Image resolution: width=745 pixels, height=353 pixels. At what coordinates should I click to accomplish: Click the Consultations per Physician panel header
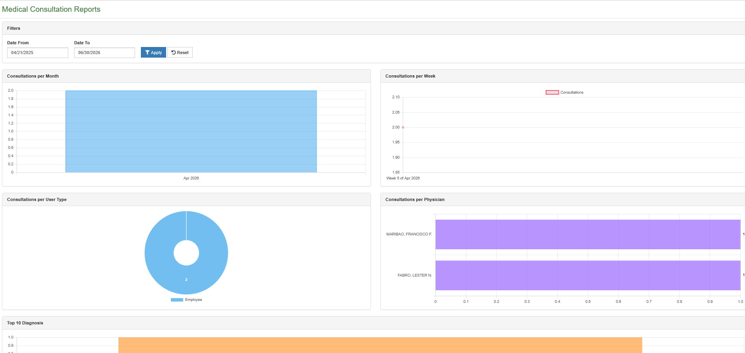[x=563, y=199]
